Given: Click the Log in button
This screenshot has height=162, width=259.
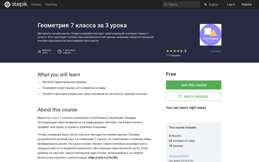Looking at the screenshot, I should click(231, 4).
